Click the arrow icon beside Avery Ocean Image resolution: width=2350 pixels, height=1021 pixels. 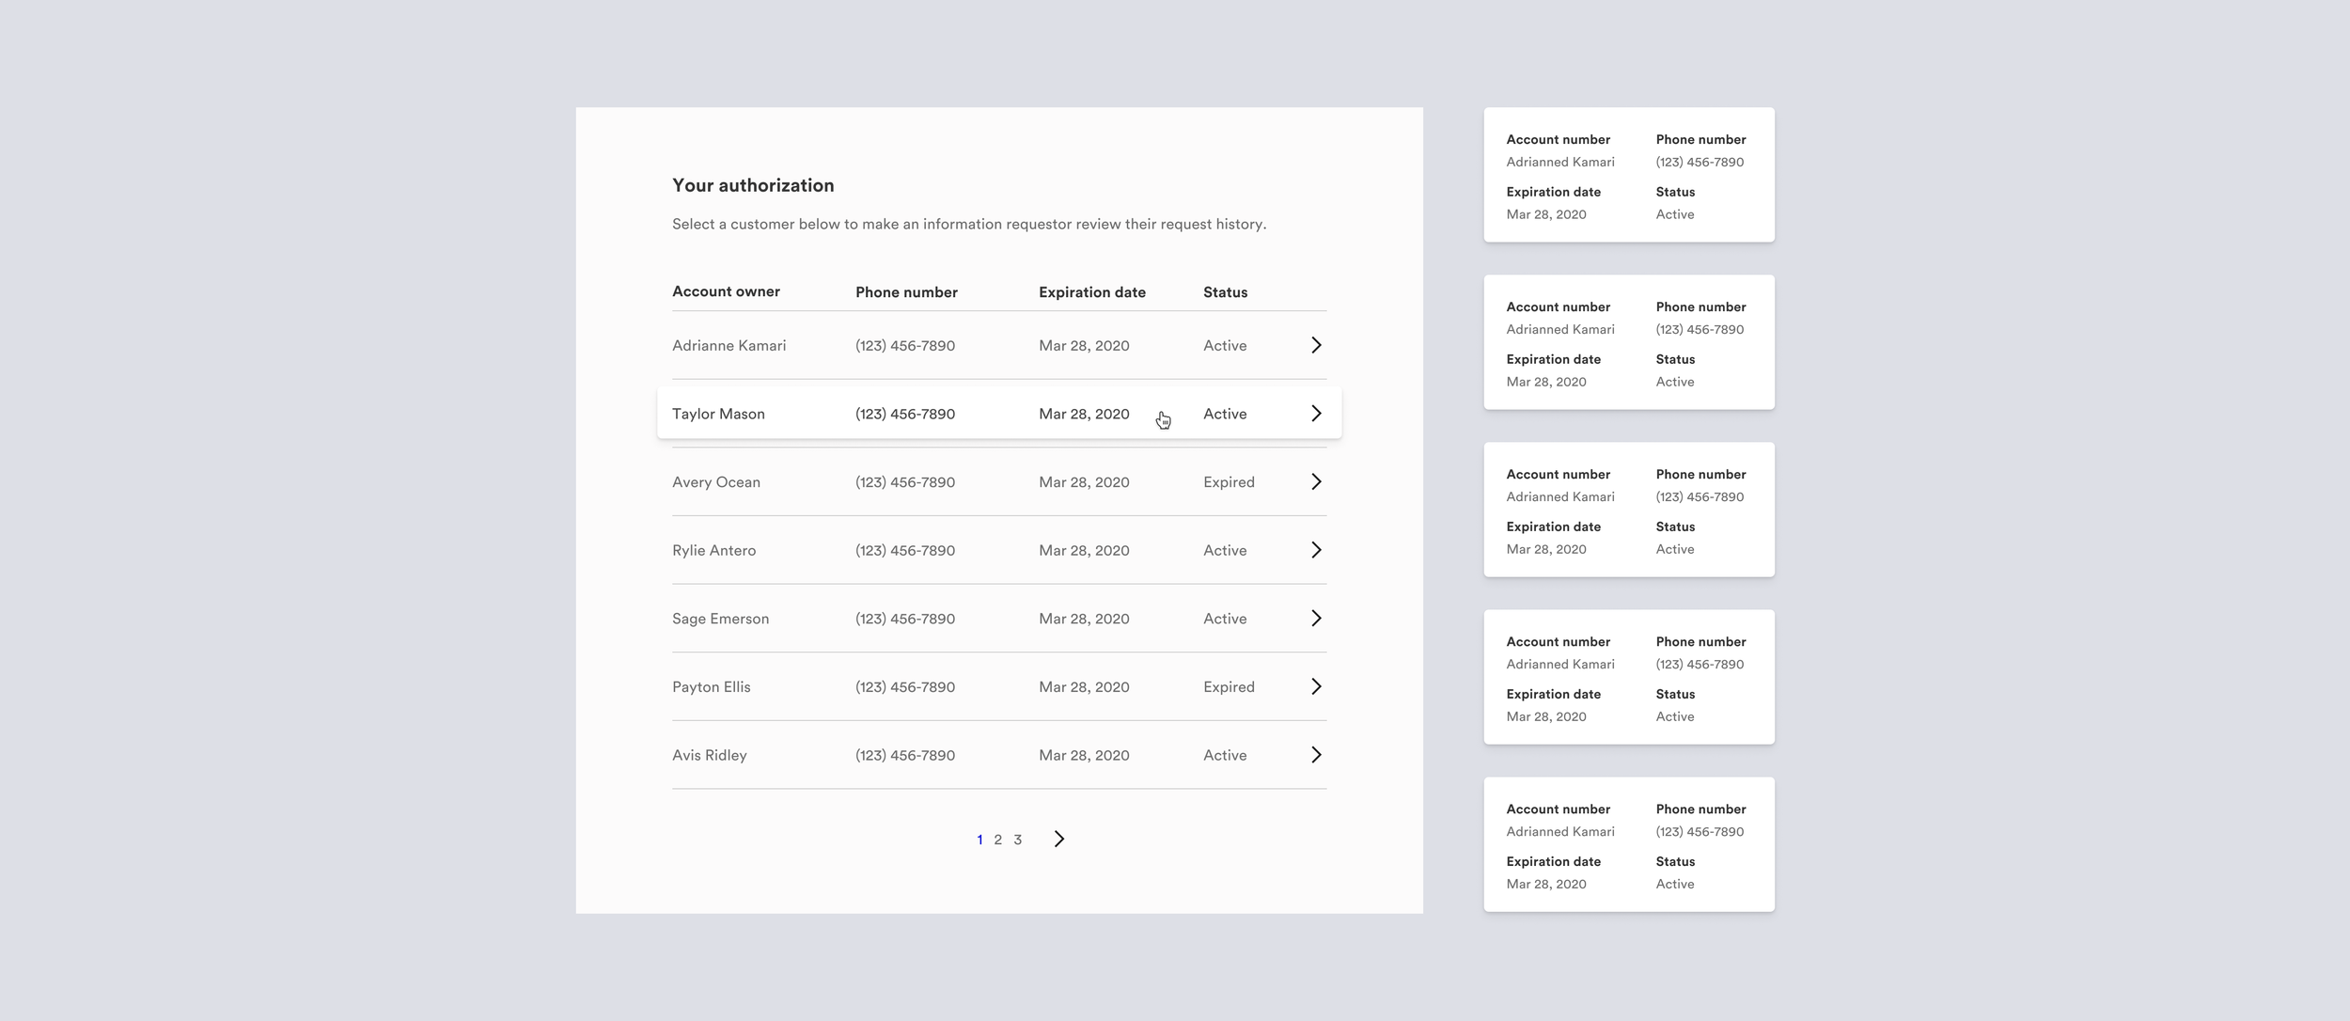click(x=1316, y=481)
